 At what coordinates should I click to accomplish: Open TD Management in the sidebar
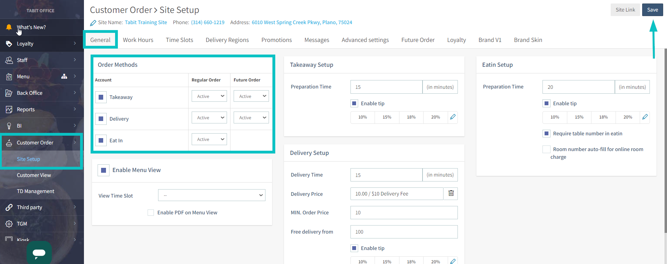click(x=36, y=191)
